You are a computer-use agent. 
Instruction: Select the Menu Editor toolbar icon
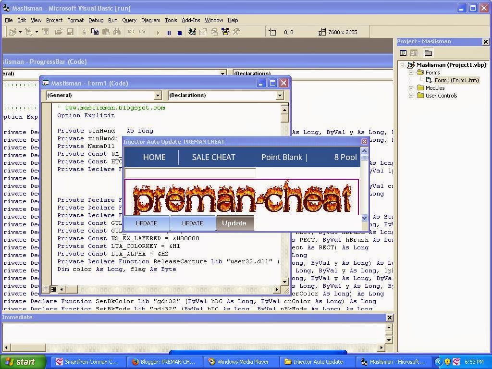pos(45,32)
